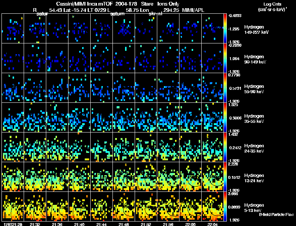Click the '0.3006' color scale value
The image size is (296, 226).
[x=235, y=118]
